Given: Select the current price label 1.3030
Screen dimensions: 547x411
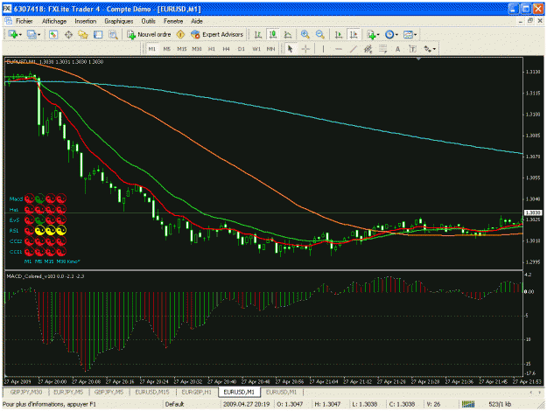Looking at the screenshot, I should 533,212.
